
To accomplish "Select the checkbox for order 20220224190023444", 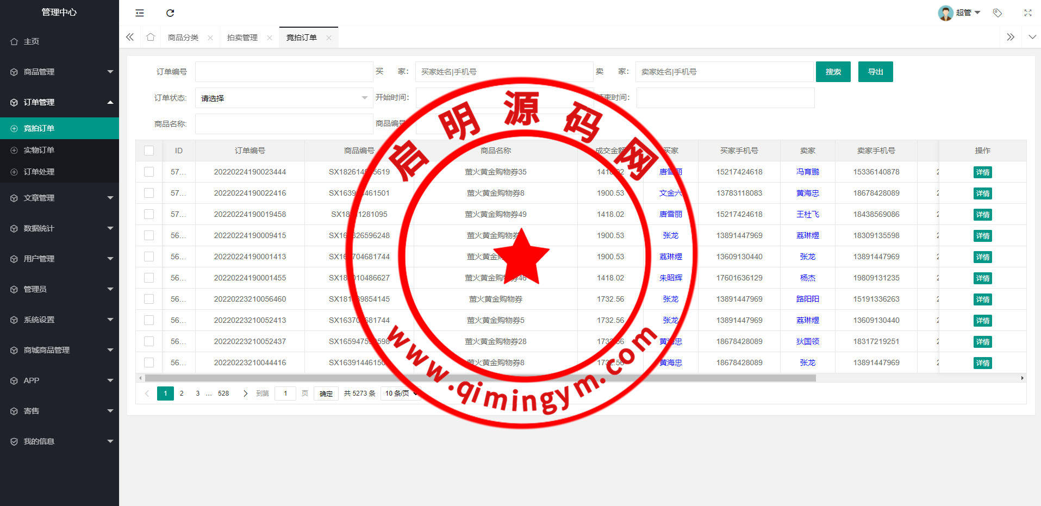I will click(x=149, y=172).
